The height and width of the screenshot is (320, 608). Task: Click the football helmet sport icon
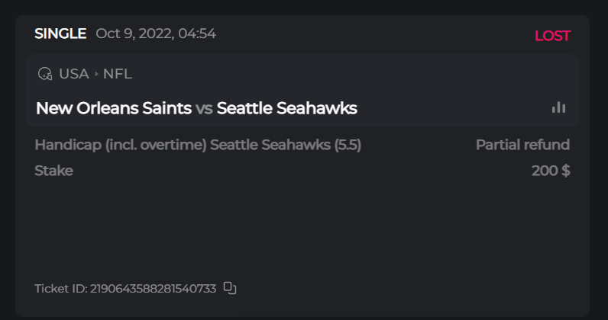45,74
